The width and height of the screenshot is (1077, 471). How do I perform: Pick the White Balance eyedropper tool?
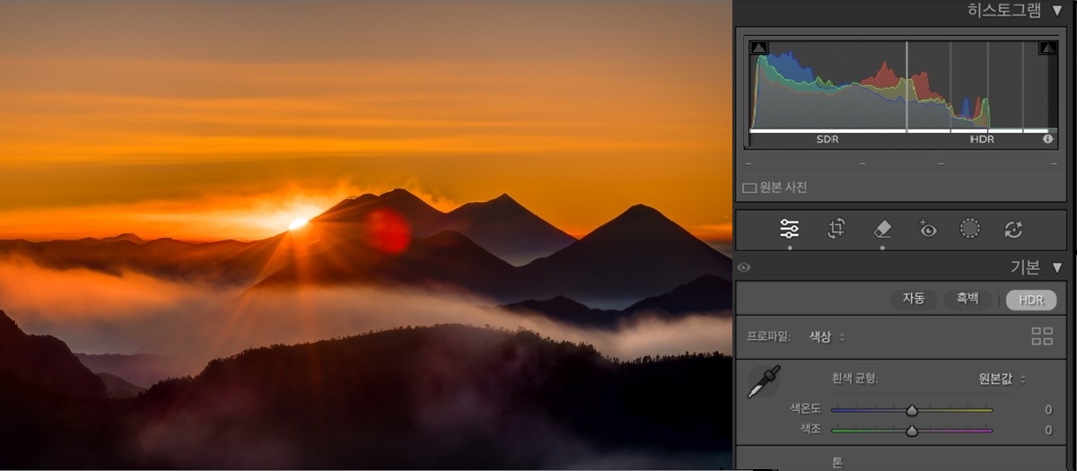763,380
